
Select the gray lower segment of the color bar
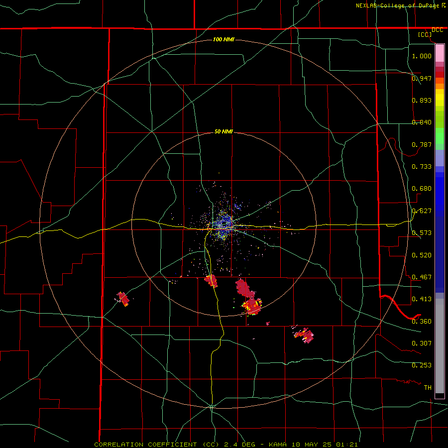point(440,346)
